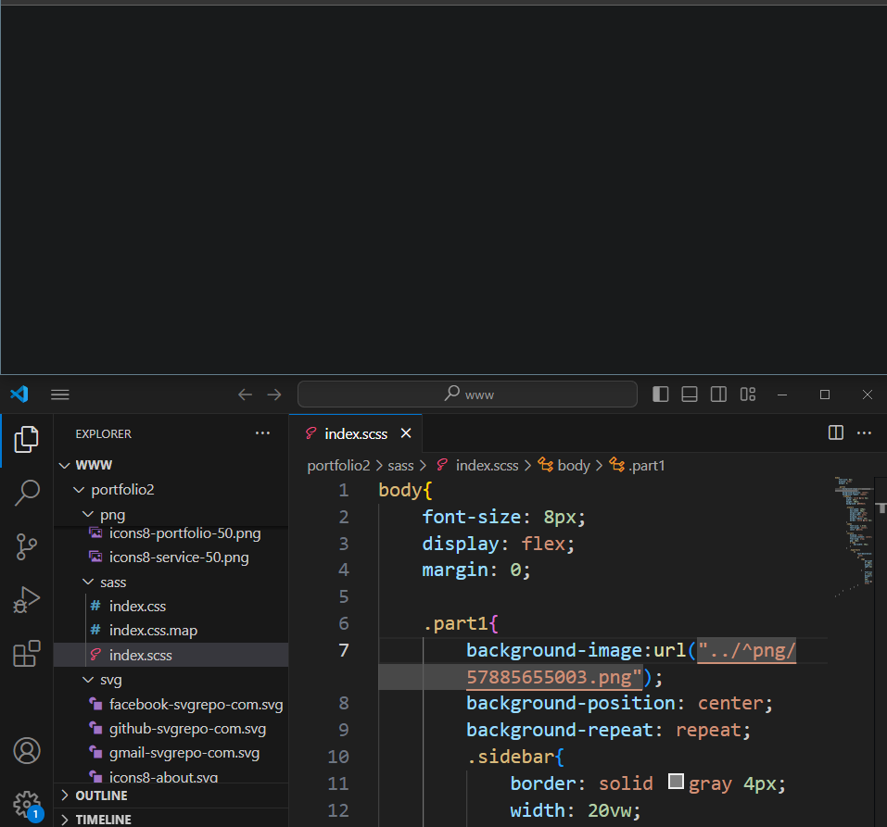The width and height of the screenshot is (887, 827).
Task: Open icons8-portfolio-50.png file
Action: pos(171,533)
